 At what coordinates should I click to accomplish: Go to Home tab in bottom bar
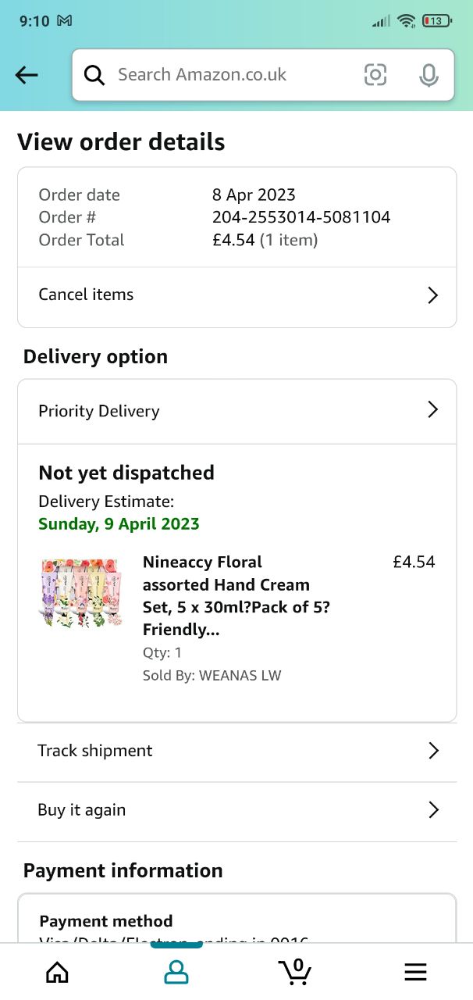click(x=57, y=972)
